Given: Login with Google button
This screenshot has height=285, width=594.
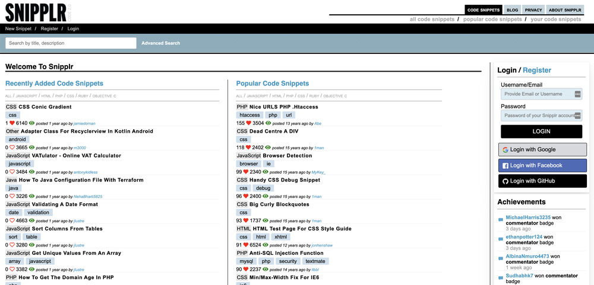Looking at the screenshot, I should [542, 150].
